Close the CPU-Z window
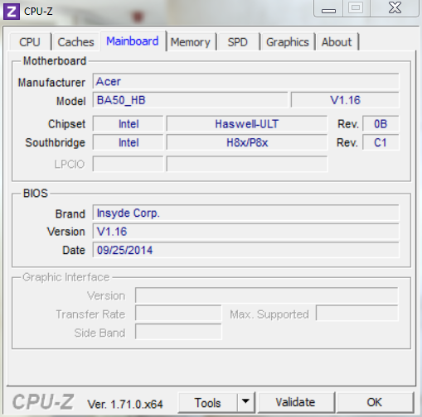The image size is (422, 417). click(x=395, y=7)
